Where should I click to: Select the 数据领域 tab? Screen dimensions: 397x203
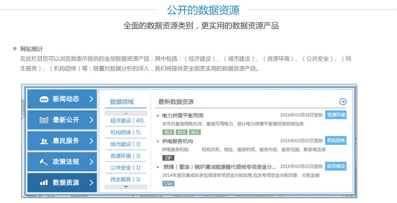(122, 102)
